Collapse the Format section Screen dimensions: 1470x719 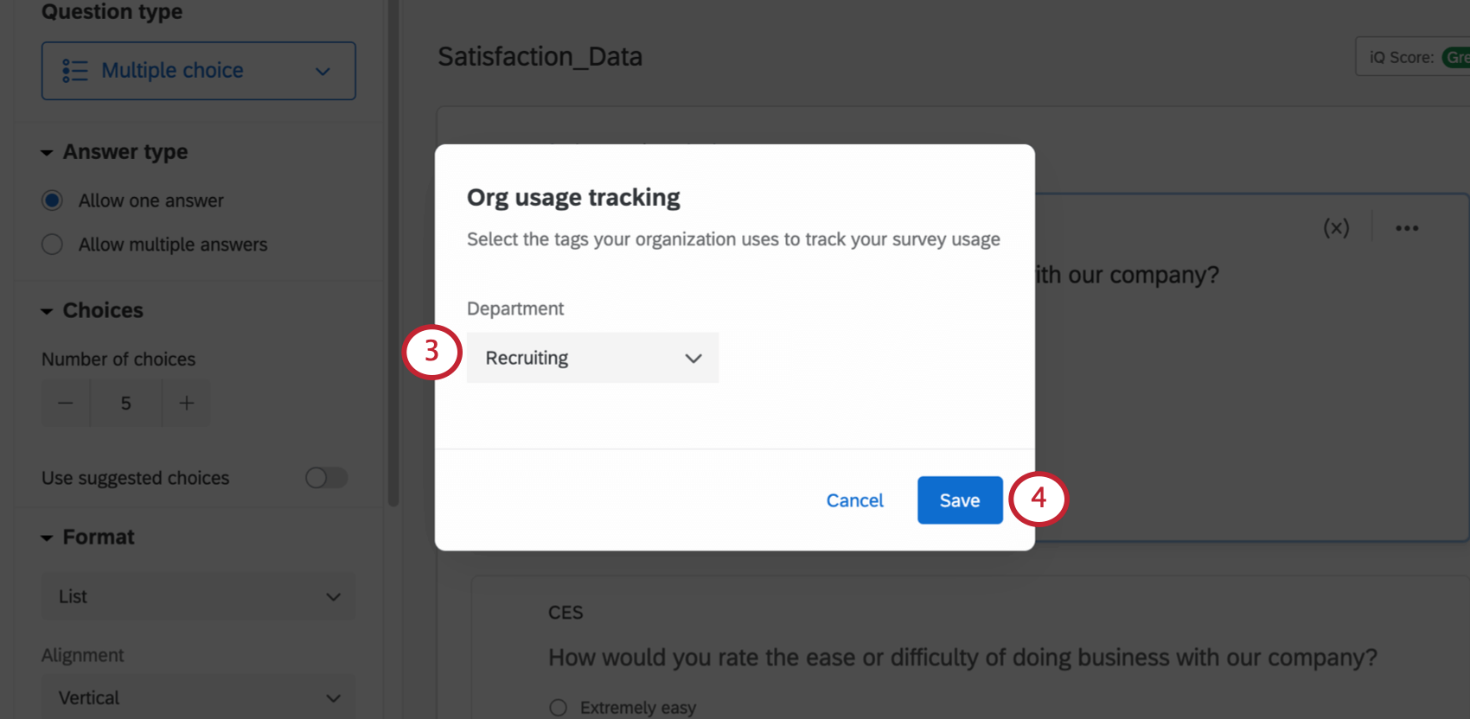47,538
